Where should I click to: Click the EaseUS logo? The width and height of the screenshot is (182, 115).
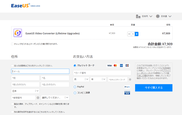[x=26, y=6]
